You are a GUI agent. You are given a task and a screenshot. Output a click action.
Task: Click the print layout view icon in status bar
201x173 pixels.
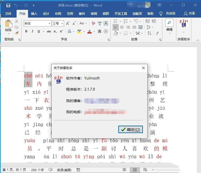[135, 170]
